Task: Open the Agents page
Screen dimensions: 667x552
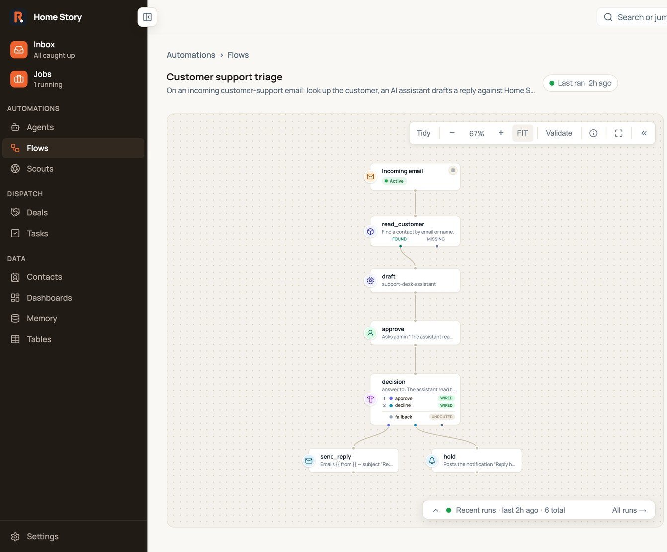Action: pos(73,127)
